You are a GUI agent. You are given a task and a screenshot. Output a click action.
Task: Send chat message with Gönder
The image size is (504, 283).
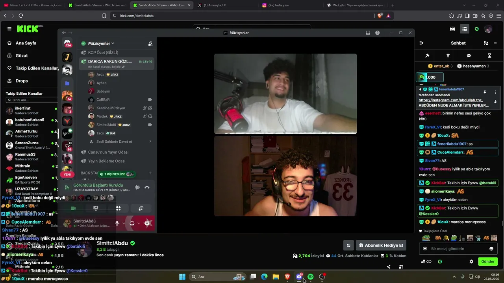(x=488, y=262)
